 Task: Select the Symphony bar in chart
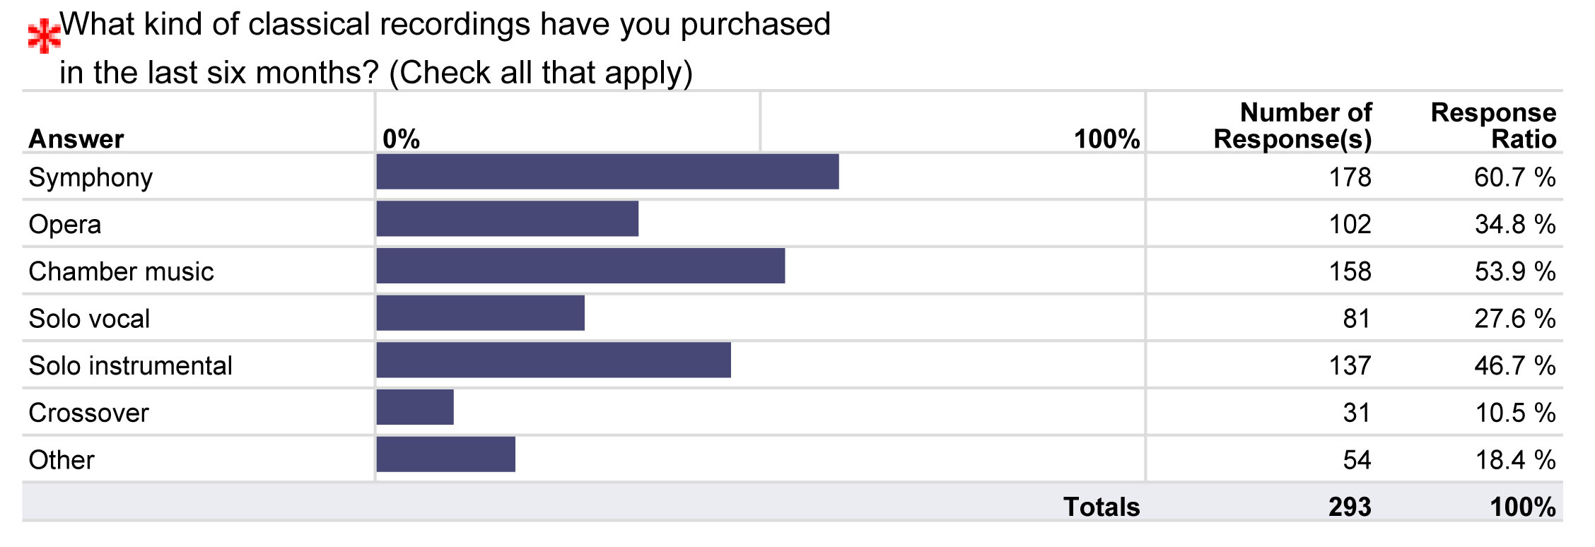[x=607, y=172]
